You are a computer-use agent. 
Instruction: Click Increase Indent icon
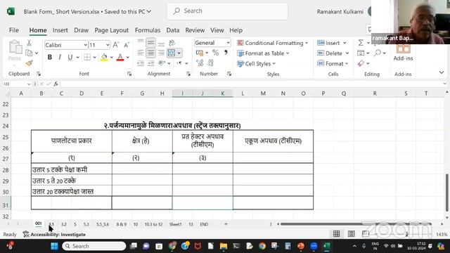[x=150, y=63]
